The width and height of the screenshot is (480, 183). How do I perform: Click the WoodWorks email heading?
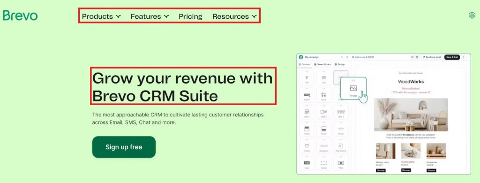click(x=411, y=82)
